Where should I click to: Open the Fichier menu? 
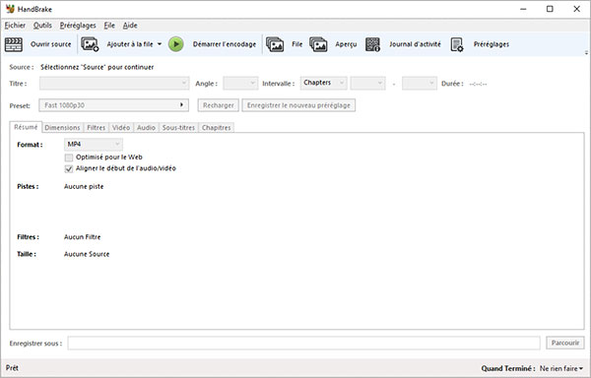click(x=15, y=26)
